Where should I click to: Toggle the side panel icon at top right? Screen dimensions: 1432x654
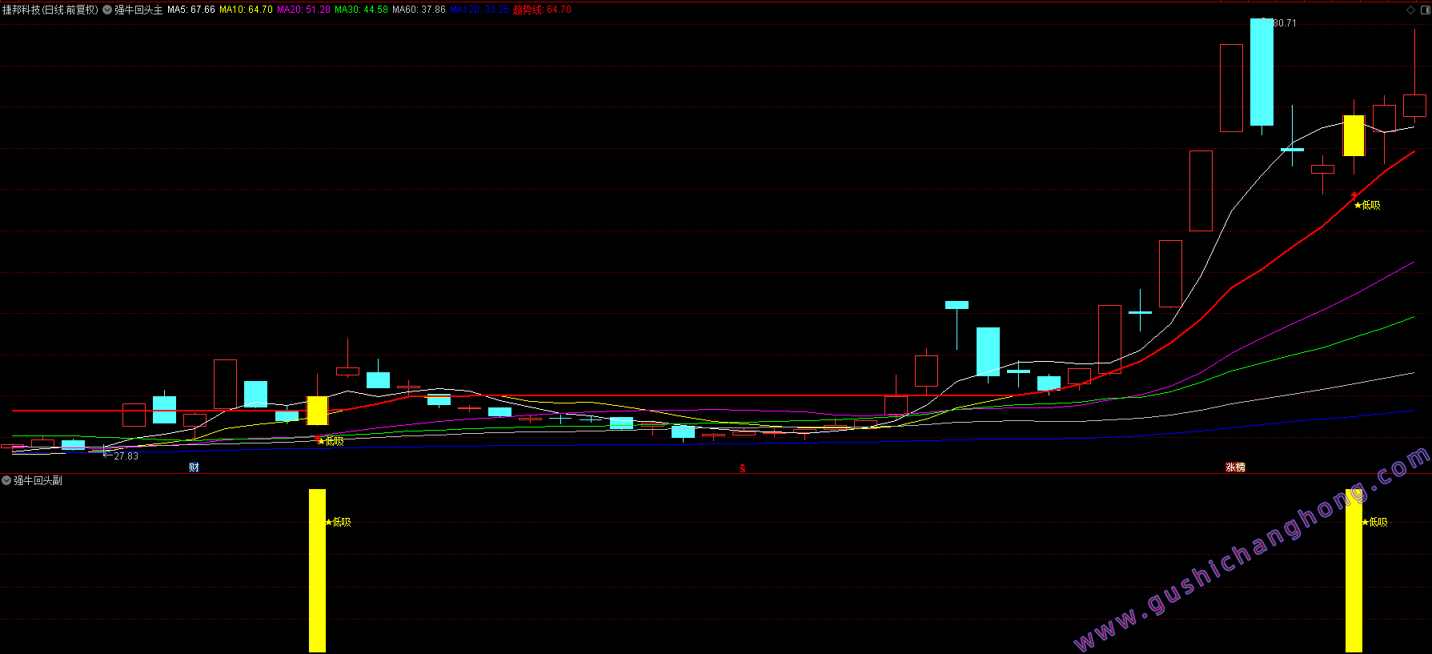(x=1425, y=10)
